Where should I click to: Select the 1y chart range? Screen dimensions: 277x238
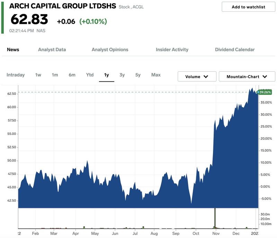[107, 75]
